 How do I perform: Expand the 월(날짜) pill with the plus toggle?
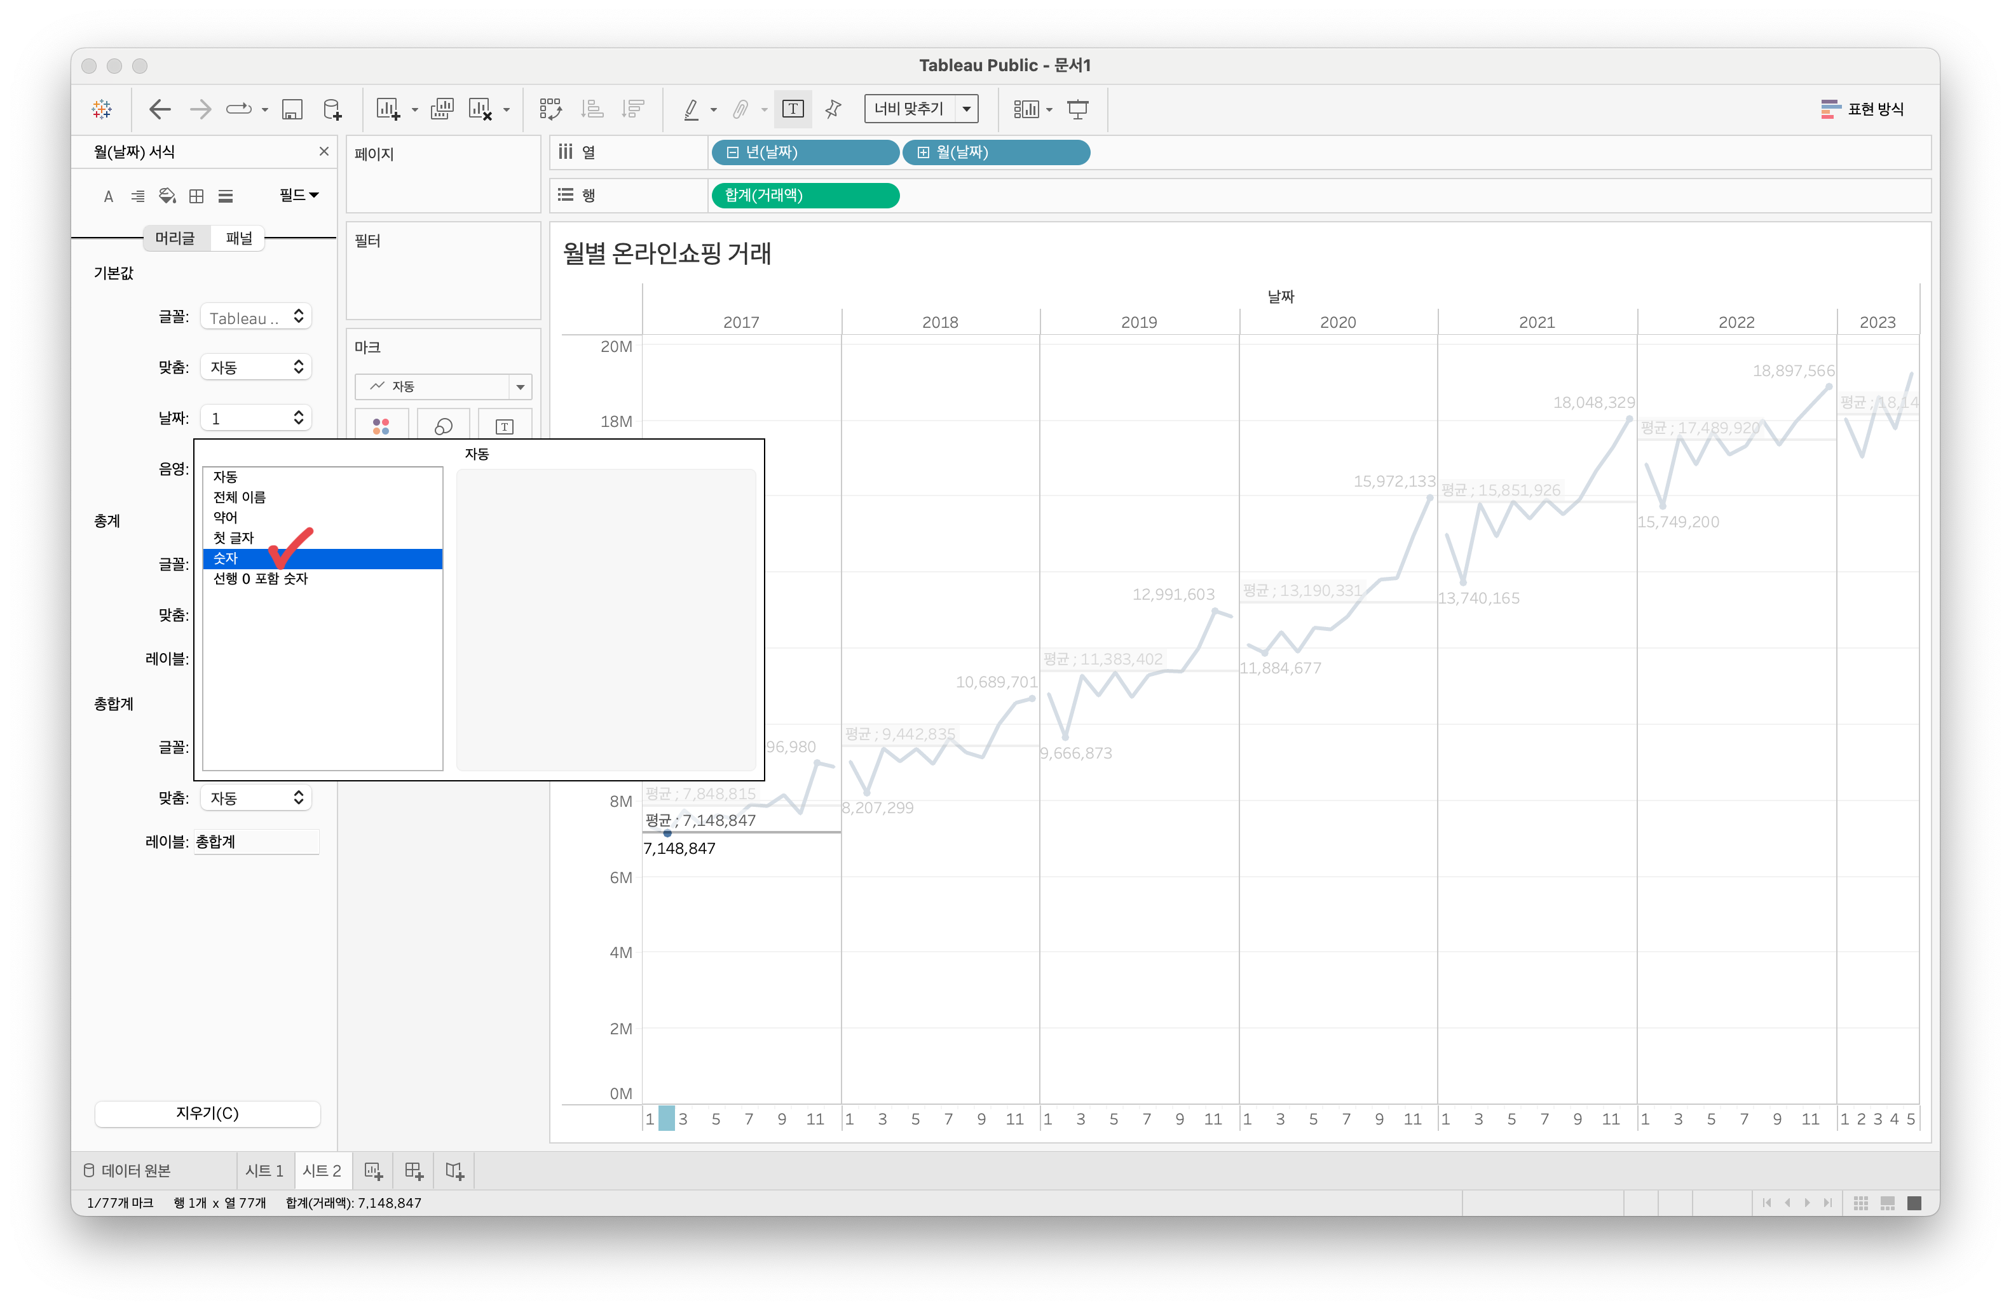click(x=923, y=153)
